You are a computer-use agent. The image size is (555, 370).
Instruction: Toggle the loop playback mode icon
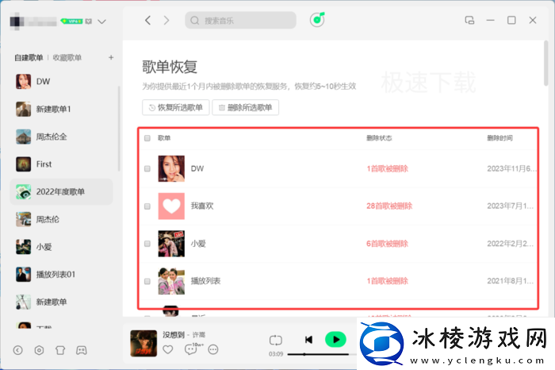tap(275, 341)
